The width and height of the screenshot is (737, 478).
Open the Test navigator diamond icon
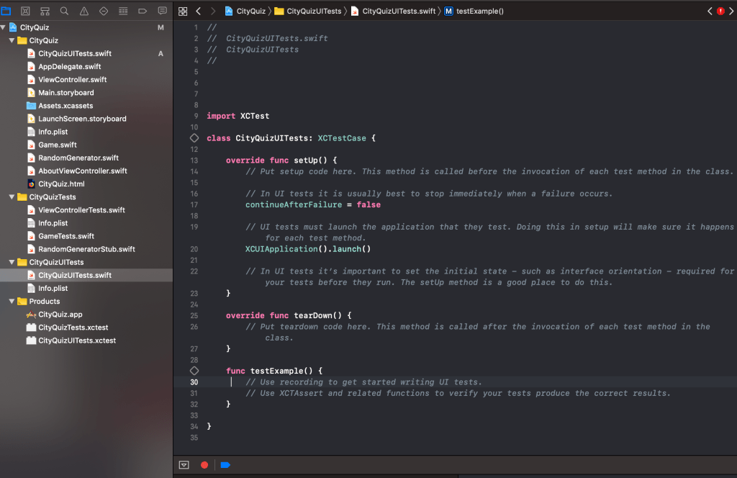[104, 12]
